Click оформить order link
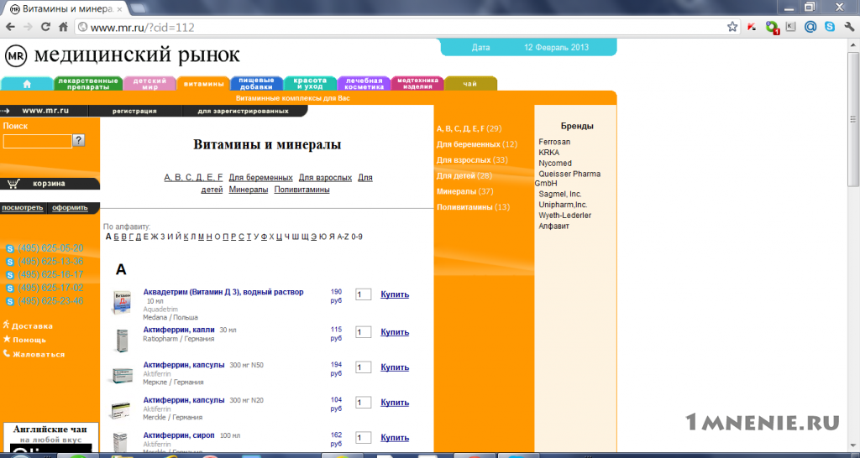The height and width of the screenshot is (458, 860). point(70,208)
